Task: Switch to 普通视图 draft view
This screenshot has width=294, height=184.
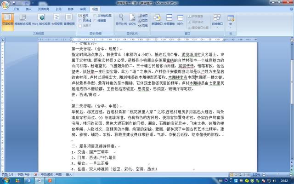Action: pos(69,20)
